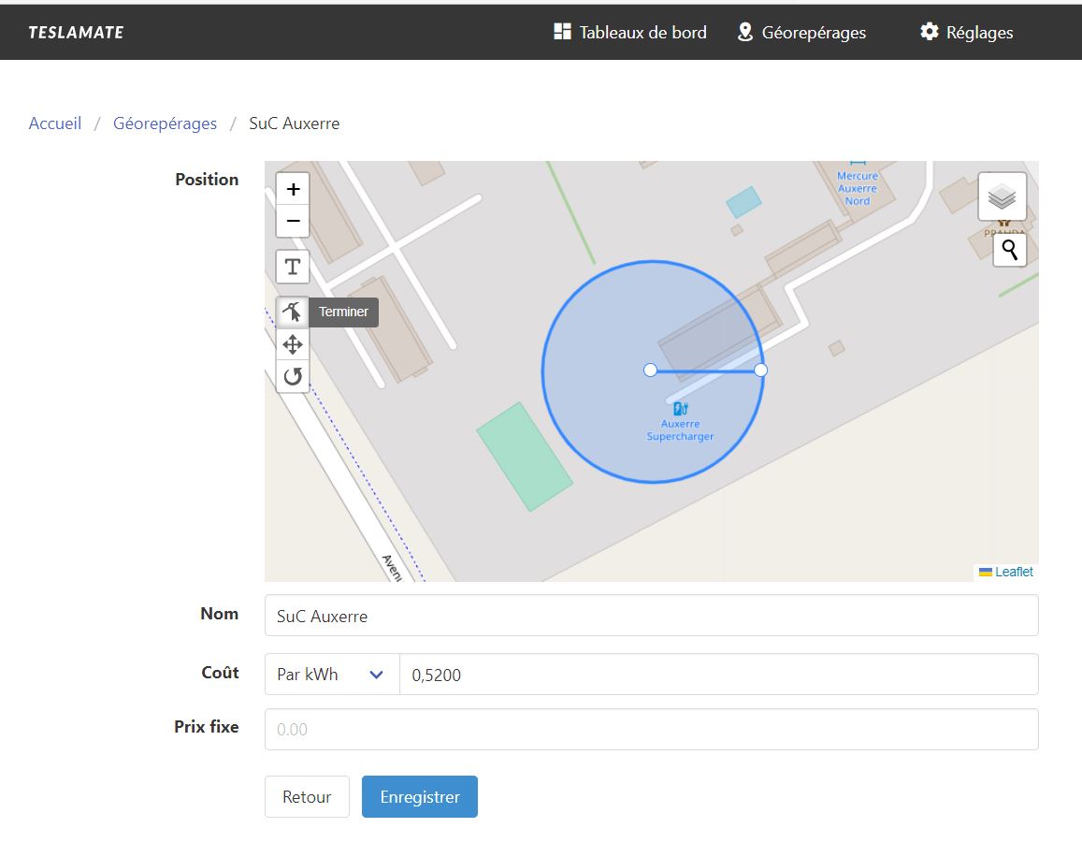Zoom out of the map

293,221
